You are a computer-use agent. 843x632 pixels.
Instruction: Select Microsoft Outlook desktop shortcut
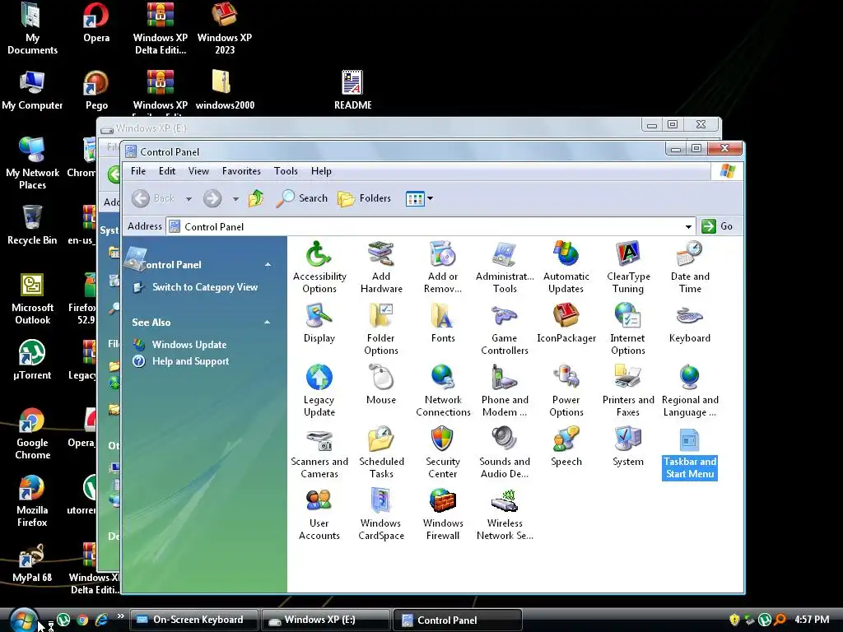(x=32, y=299)
